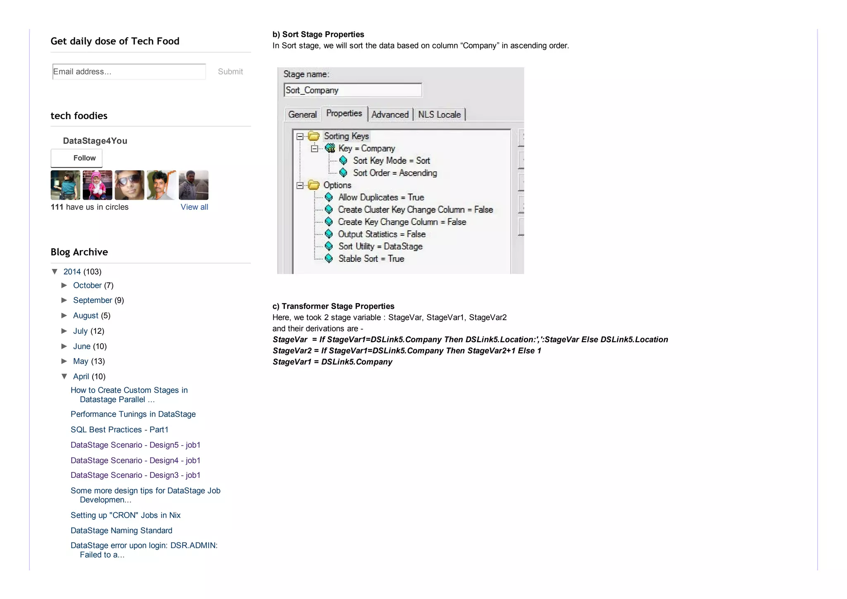Collapse the April archive month
The height and width of the screenshot is (599, 847).
pyautogui.click(x=64, y=376)
